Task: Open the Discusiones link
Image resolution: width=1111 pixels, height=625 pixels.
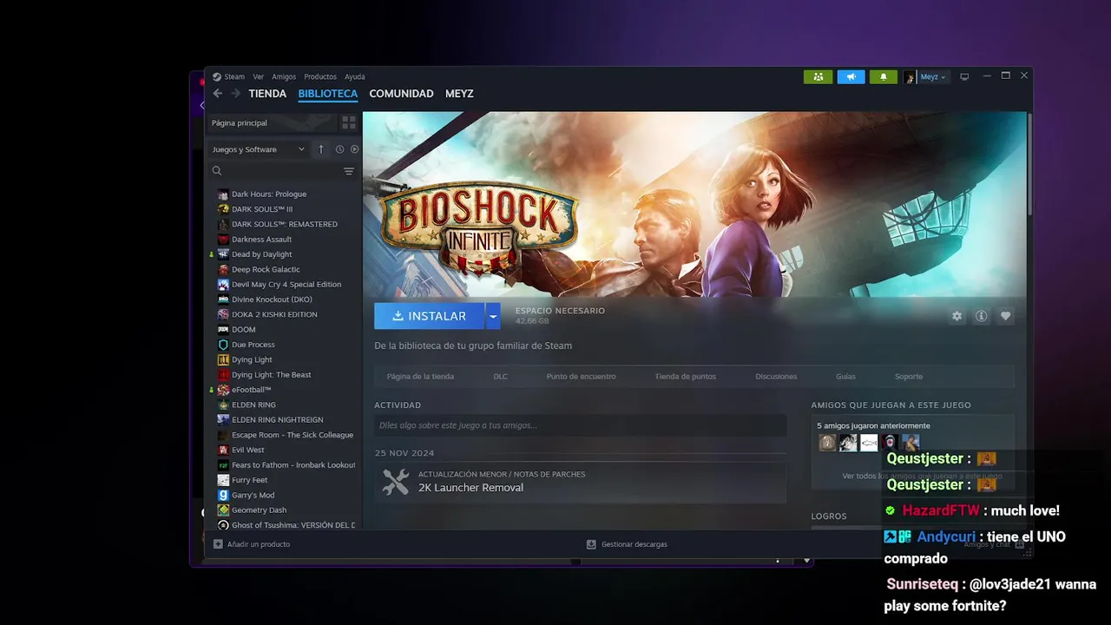Action: click(776, 377)
